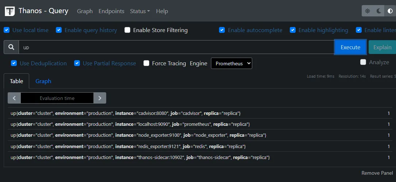
Task: Toggle Enable autocomplete checkbox
Action: coord(222,30)
